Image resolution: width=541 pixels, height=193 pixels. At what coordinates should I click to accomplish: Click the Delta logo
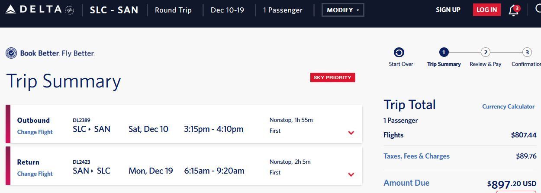(x=39, y=9)
